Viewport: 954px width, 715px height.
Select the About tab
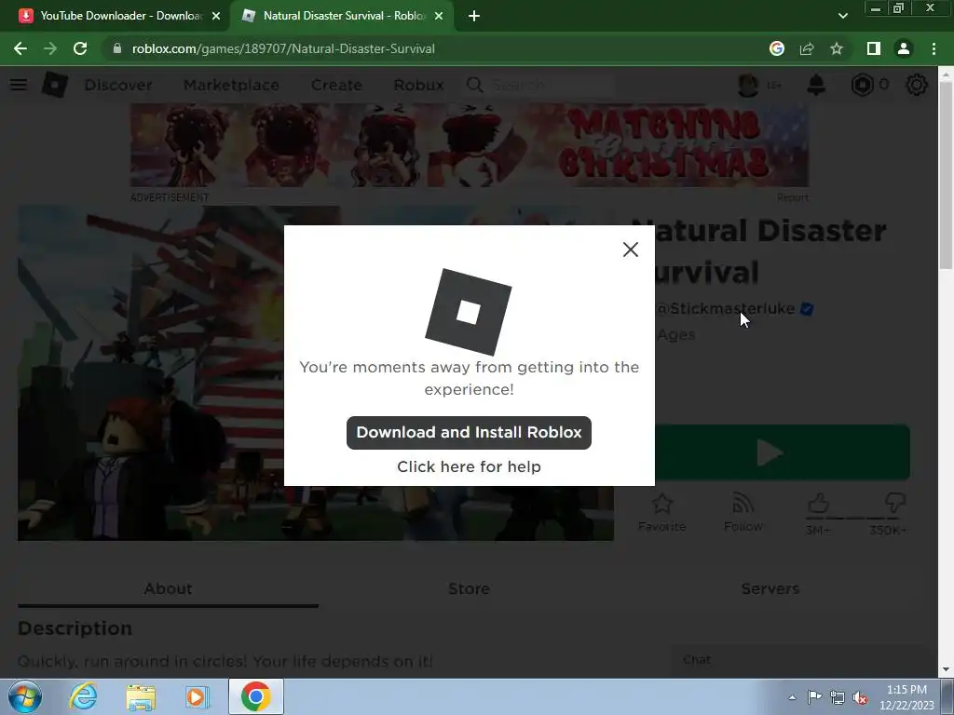pos(168,588)
